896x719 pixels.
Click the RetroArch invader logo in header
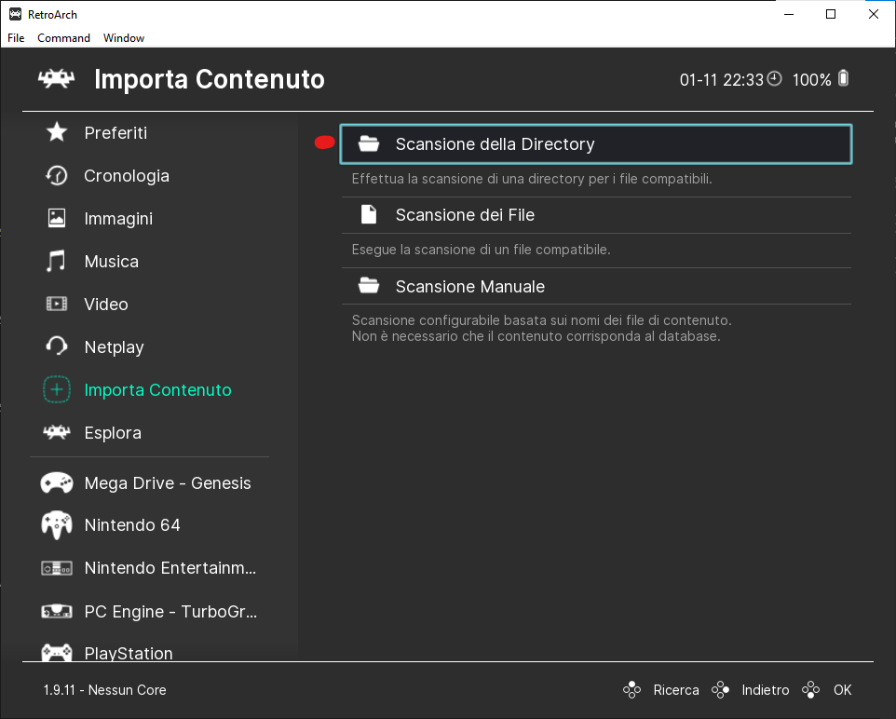pos(56,79)
